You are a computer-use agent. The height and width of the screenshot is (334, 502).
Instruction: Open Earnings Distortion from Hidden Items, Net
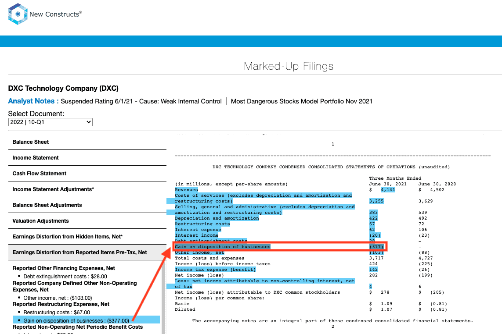tap(87, 237)
